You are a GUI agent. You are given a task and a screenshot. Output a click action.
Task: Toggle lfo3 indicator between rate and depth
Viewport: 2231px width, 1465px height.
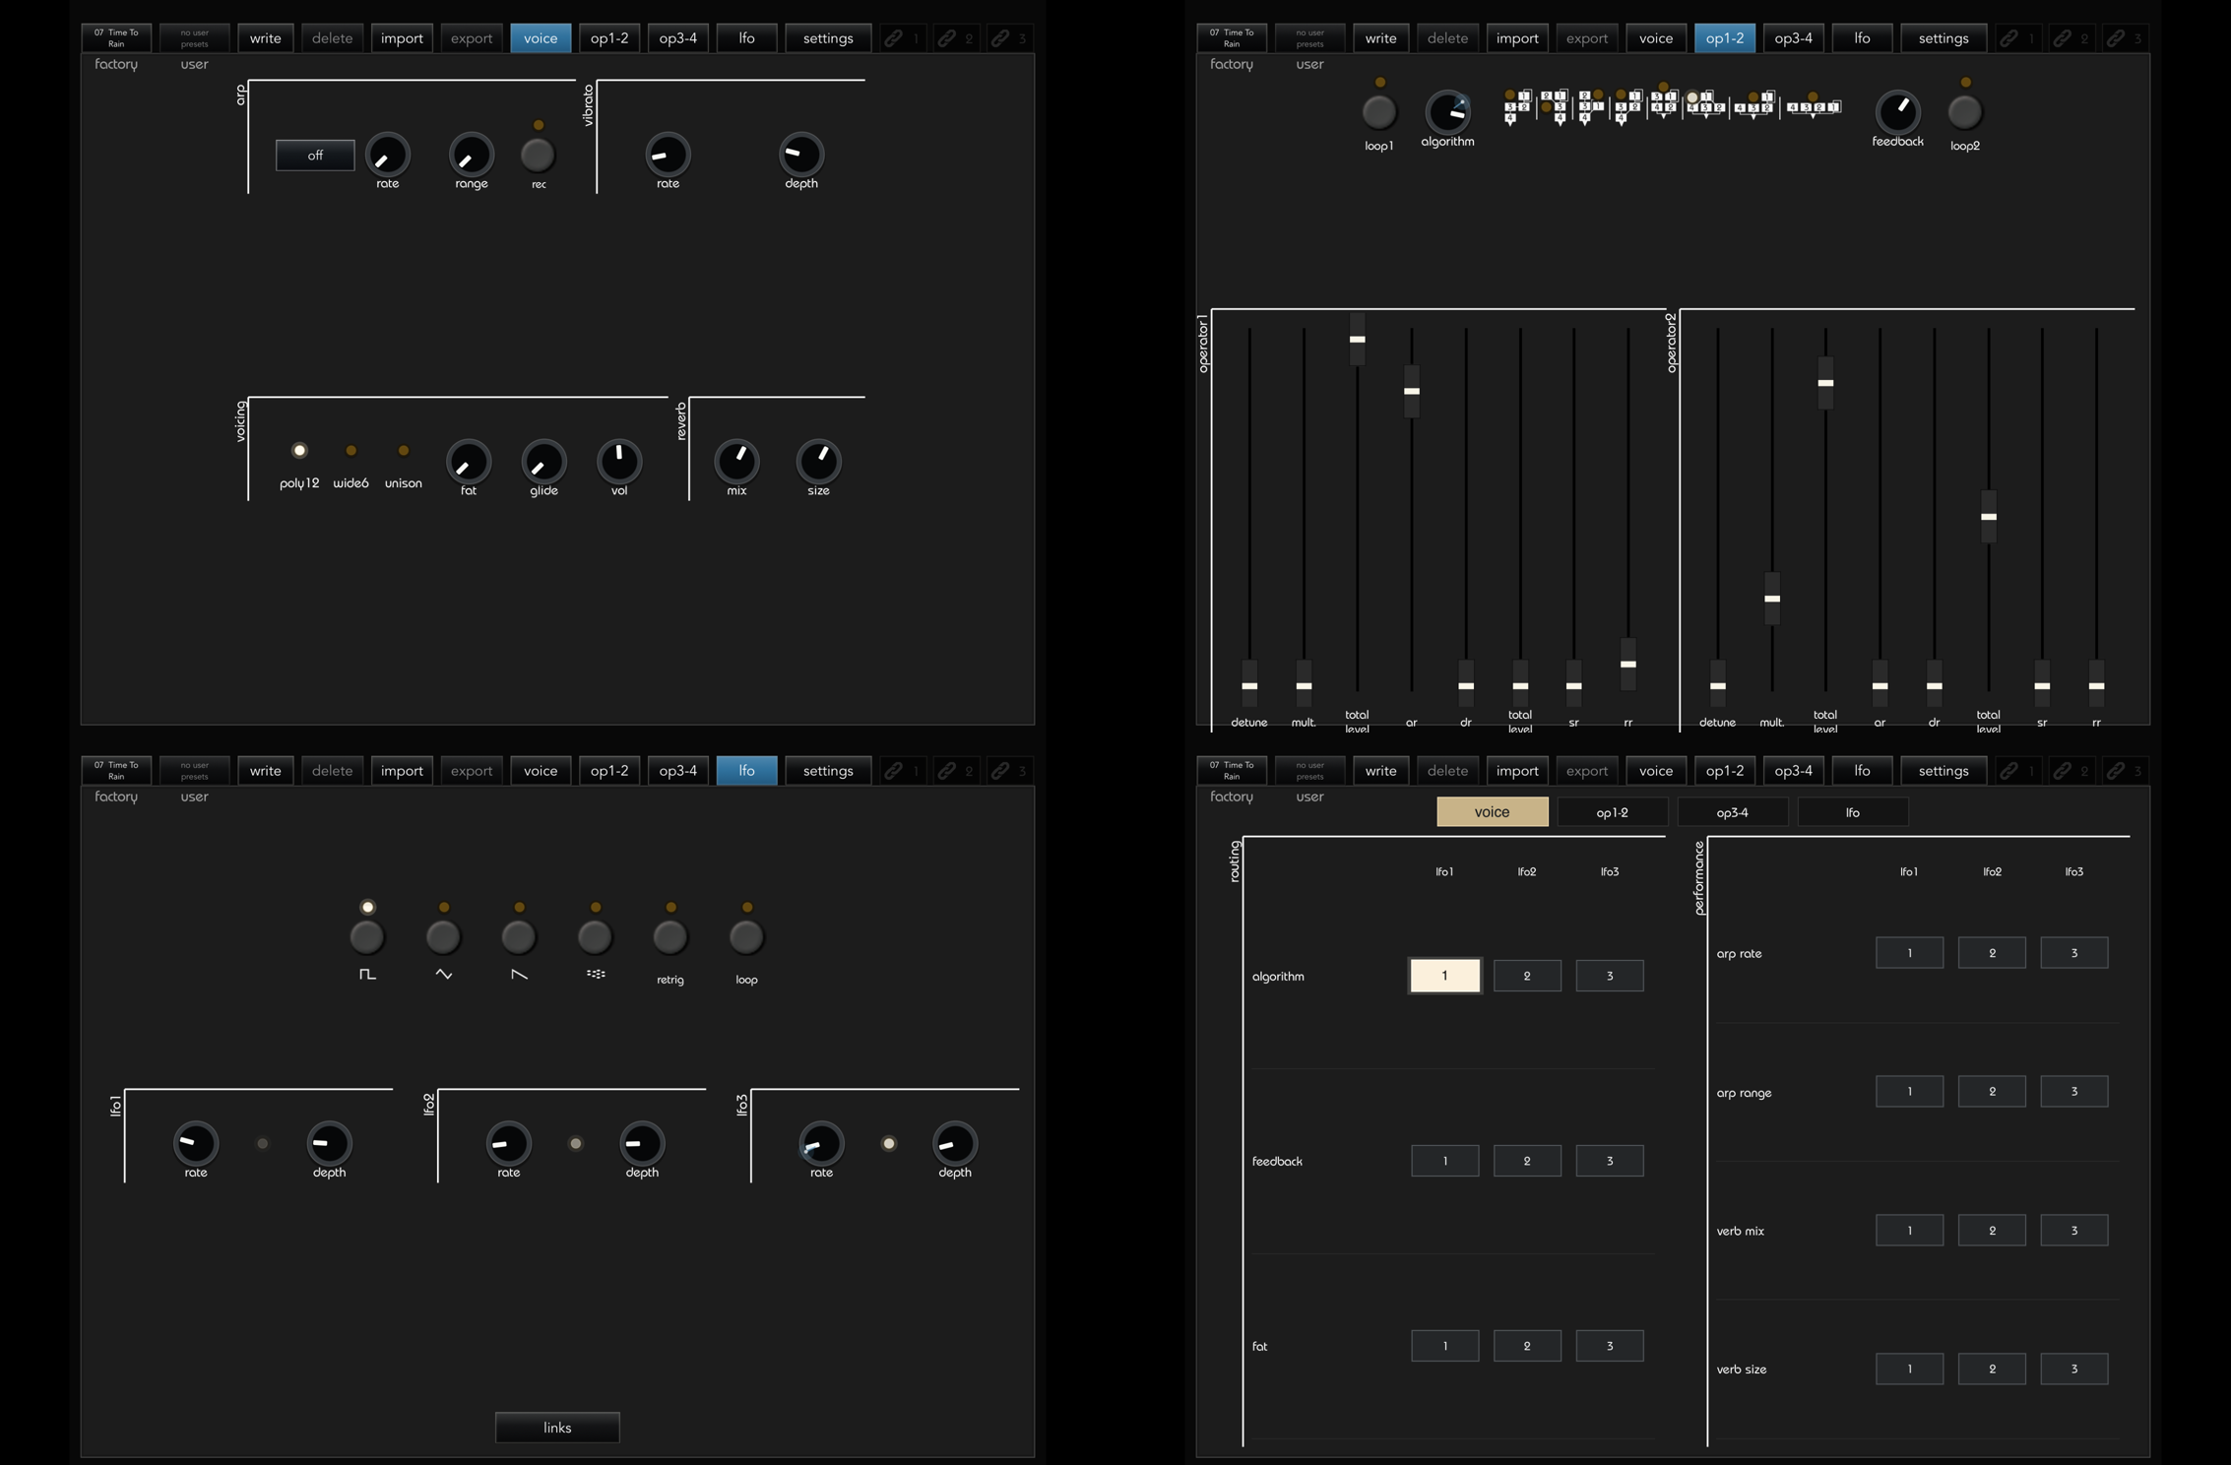[x=888, y=1144]
